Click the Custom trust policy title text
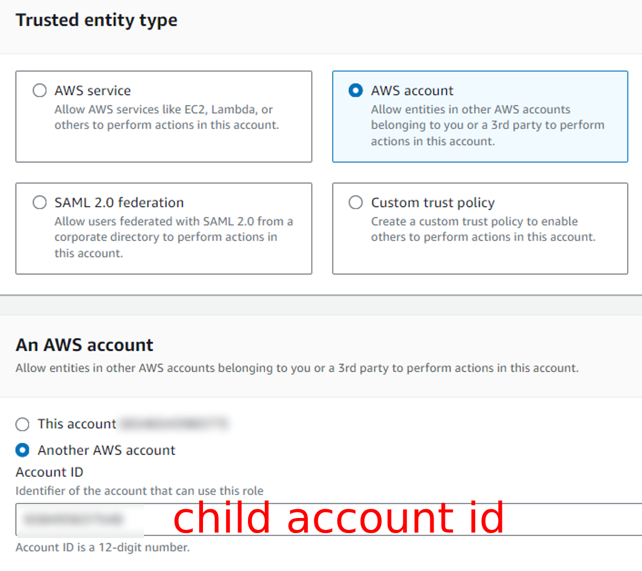This screenshot has height=571, width=642. [433, 202]
